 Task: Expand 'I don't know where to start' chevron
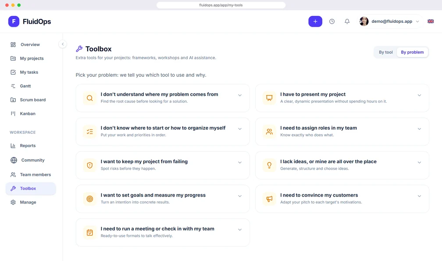239,129
